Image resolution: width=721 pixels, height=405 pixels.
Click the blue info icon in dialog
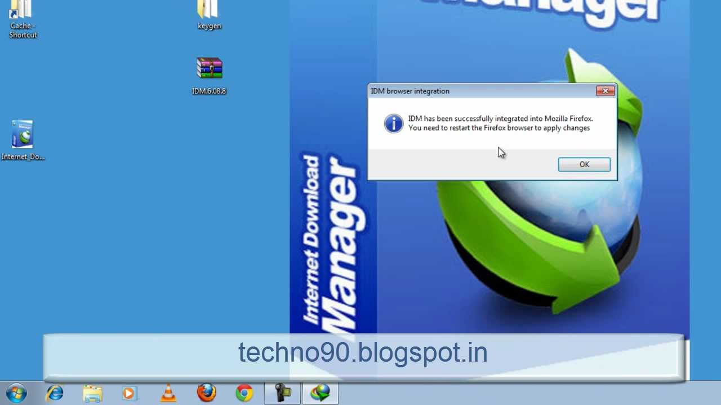[x=394, y=123]
